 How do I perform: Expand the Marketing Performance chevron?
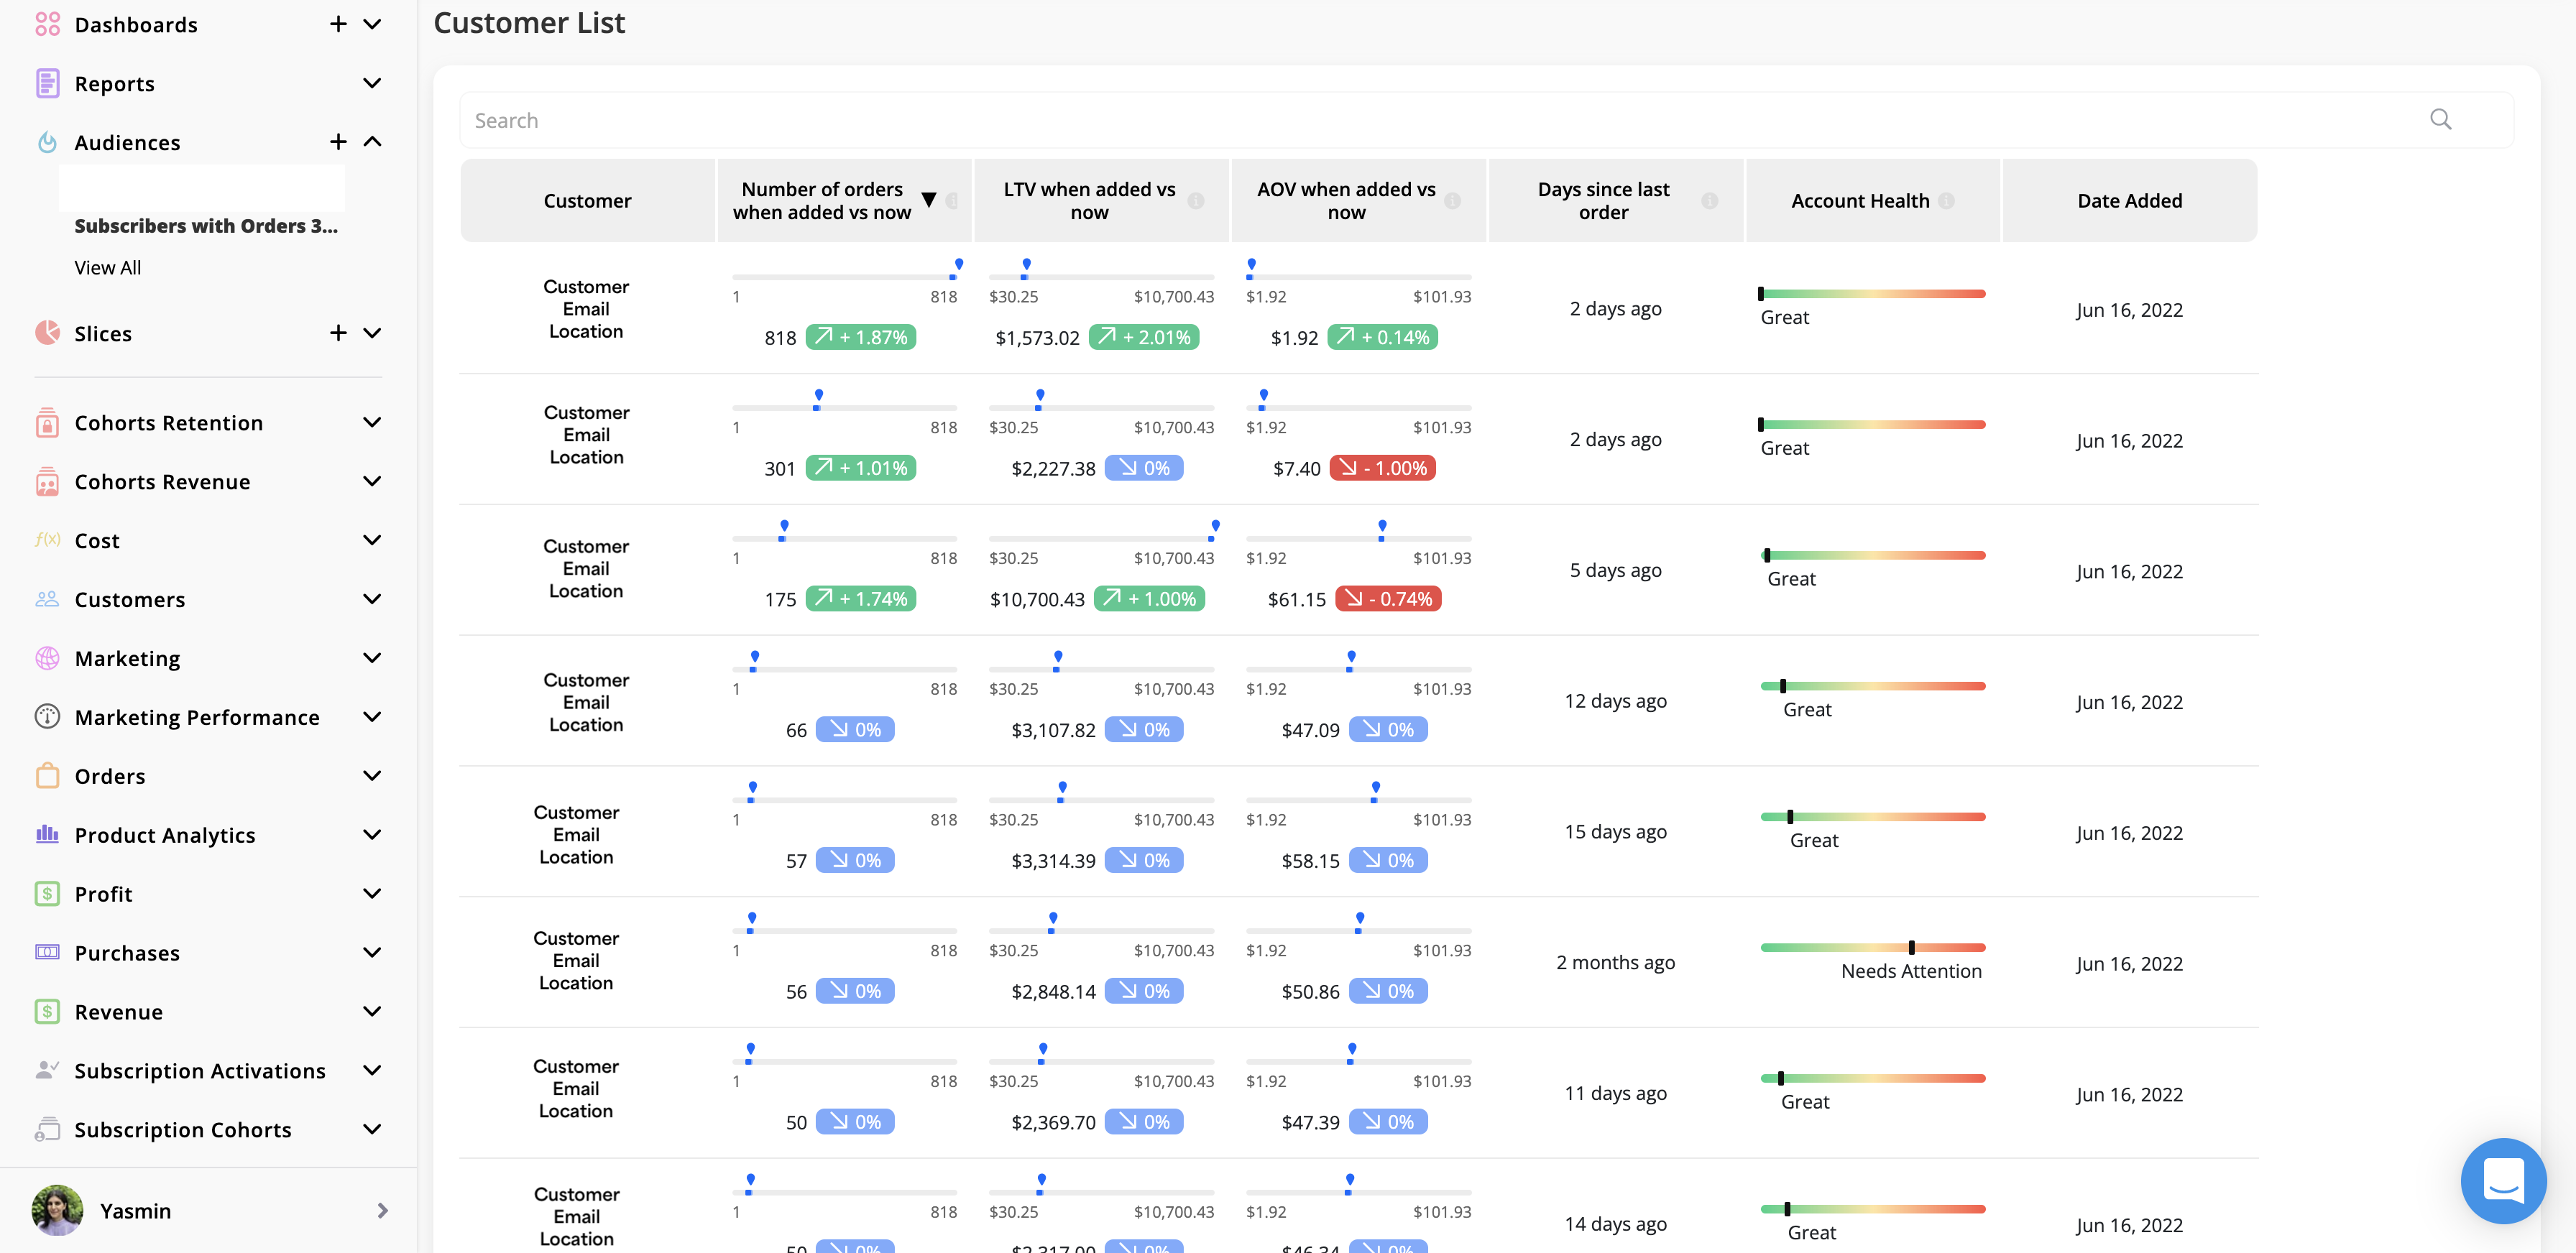pos(372,716)
